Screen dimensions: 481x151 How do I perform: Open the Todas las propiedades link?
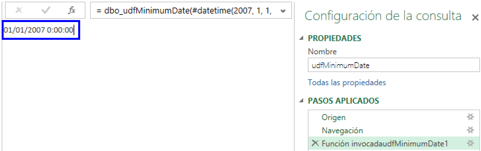click(347, 83)
